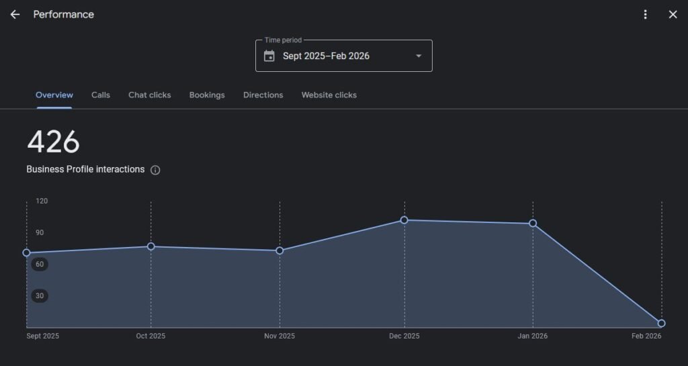Switch to the Directions tab
The height and width of the screenshot is (366, 688).
(x=263, y=95)
